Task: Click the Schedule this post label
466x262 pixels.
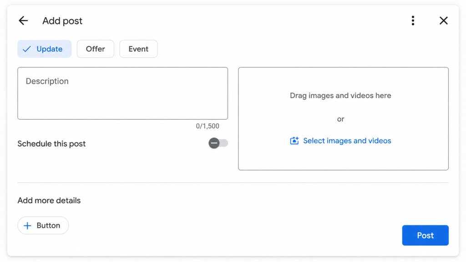Action: 51,144
